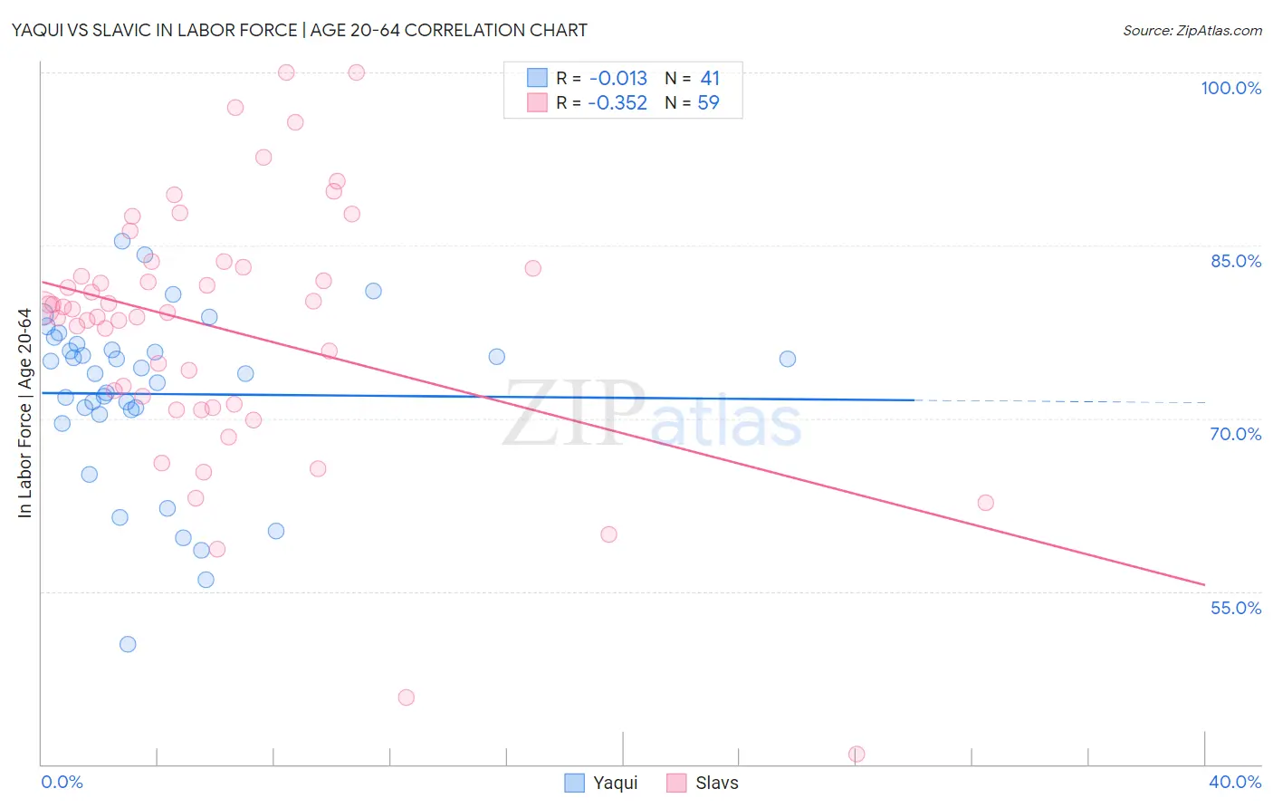Click the 55.0% y-axis label
This screenshot has height=808, width=1273.
coord(1236,608)
